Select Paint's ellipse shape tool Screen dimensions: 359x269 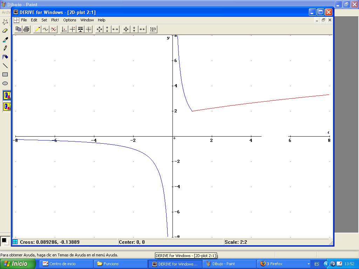(x=5, y=83)
